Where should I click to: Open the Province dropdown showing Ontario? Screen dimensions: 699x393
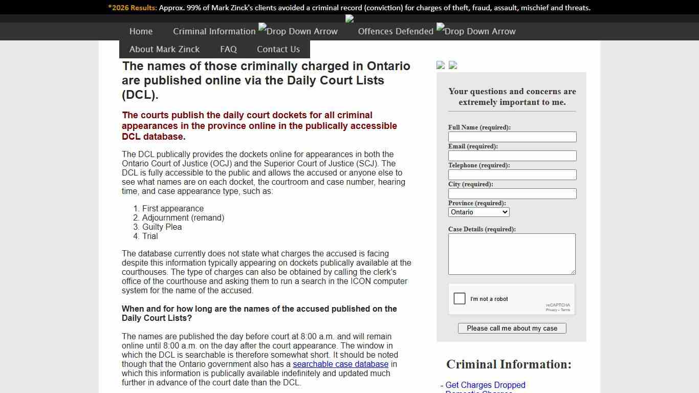click(478, 212)
